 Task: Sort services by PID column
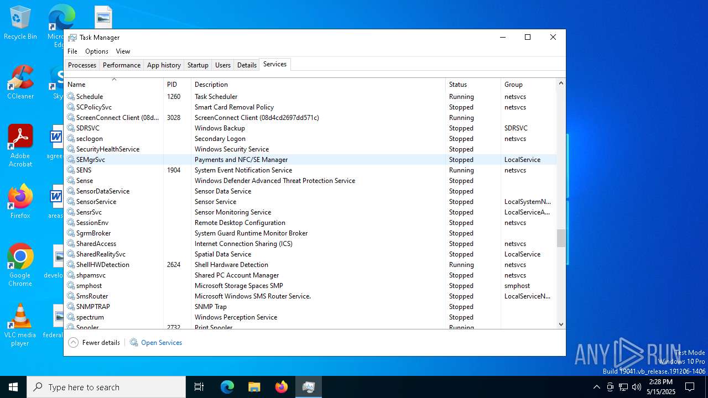tap(178, 84)
